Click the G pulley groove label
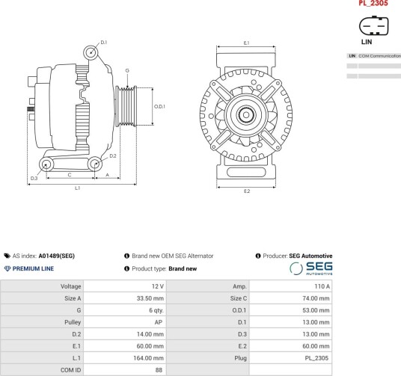Screen dimensions: 401x376 click(127, 70)
